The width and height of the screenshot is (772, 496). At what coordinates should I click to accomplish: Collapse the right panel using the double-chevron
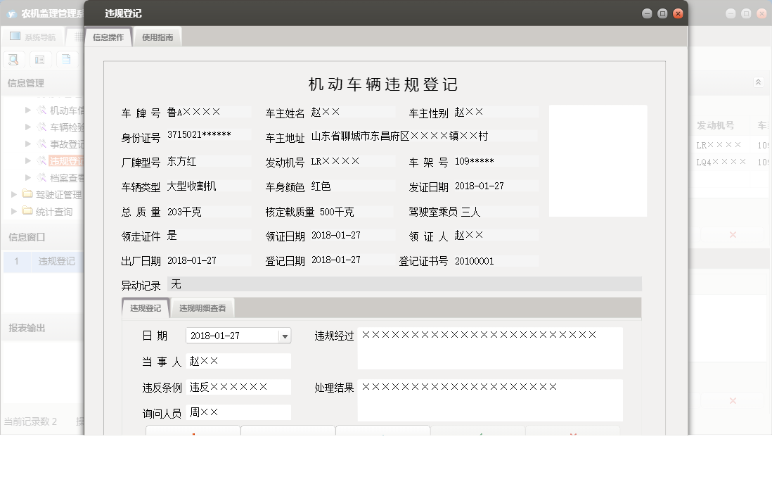(758, 81)
